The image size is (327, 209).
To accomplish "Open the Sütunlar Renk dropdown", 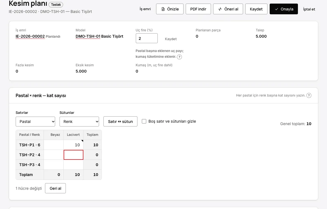I will click(x=79, y=122).
